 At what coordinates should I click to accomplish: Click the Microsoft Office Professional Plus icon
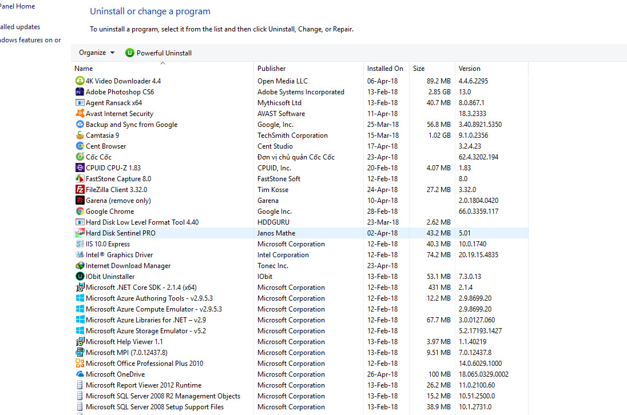click(80, 363)
